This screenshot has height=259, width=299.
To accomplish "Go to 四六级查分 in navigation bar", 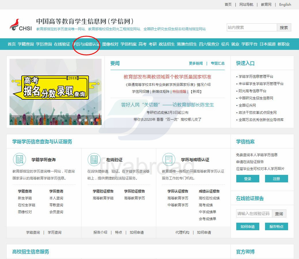I will pyautogui.click(x=209, y=44).
